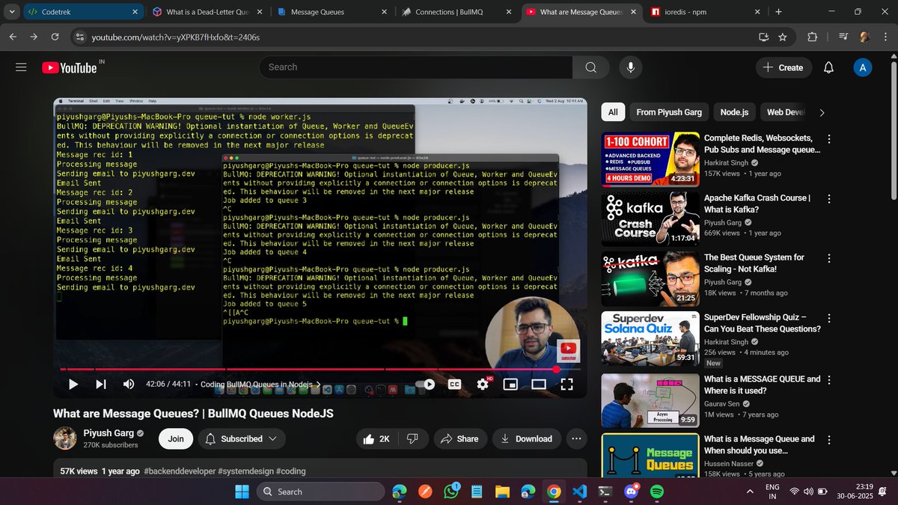Viewport: 898px width, 505px height.
Task: Open the account avatar menu
Action: point(863,67)
